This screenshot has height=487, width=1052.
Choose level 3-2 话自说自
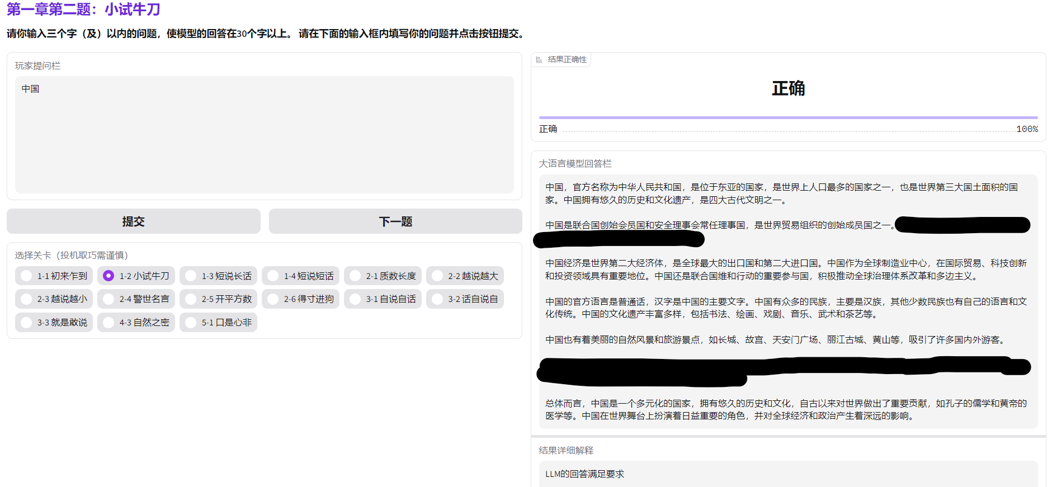click(465, 299)
